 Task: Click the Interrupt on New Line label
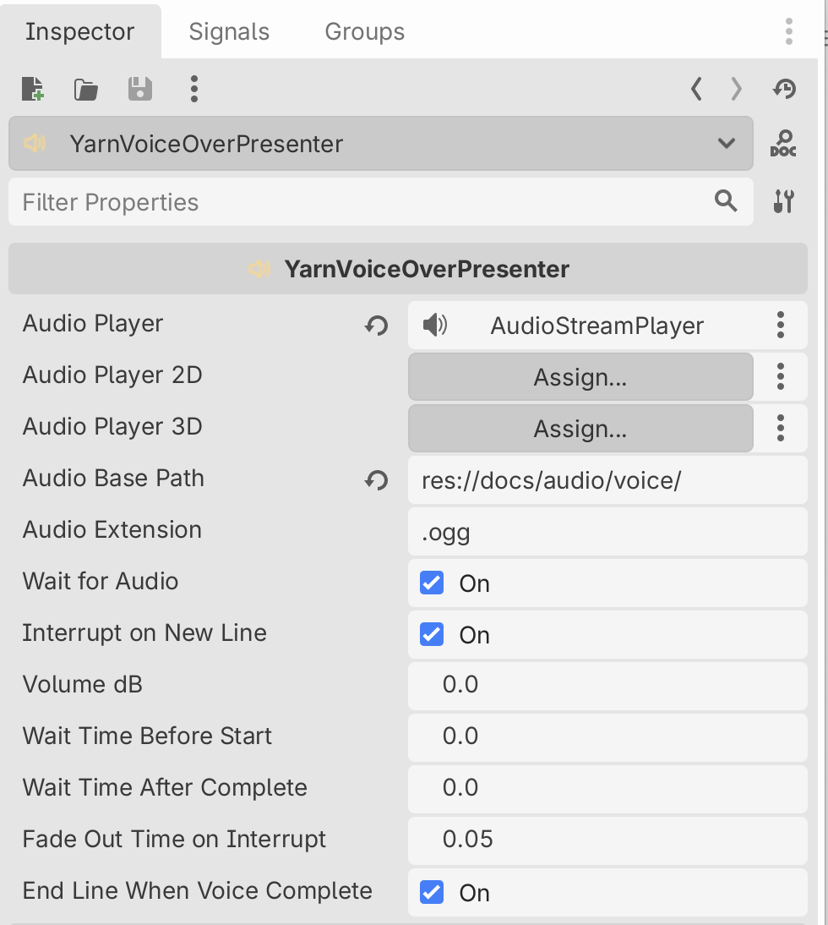(x=144, y=632)
